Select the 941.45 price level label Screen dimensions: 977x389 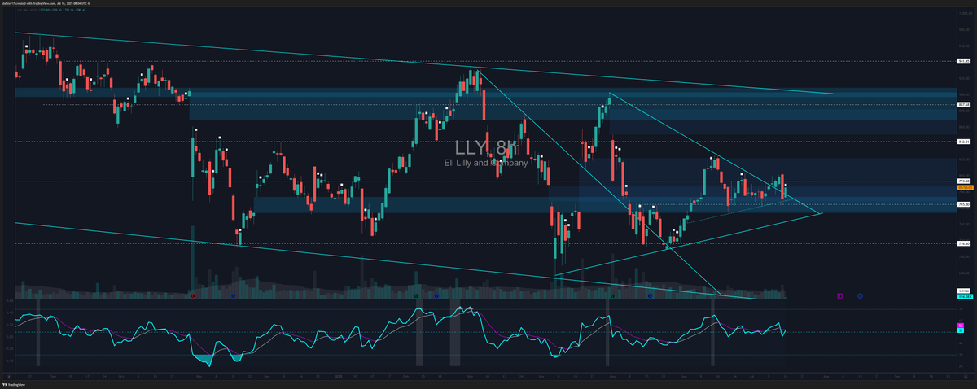point(964,61)
